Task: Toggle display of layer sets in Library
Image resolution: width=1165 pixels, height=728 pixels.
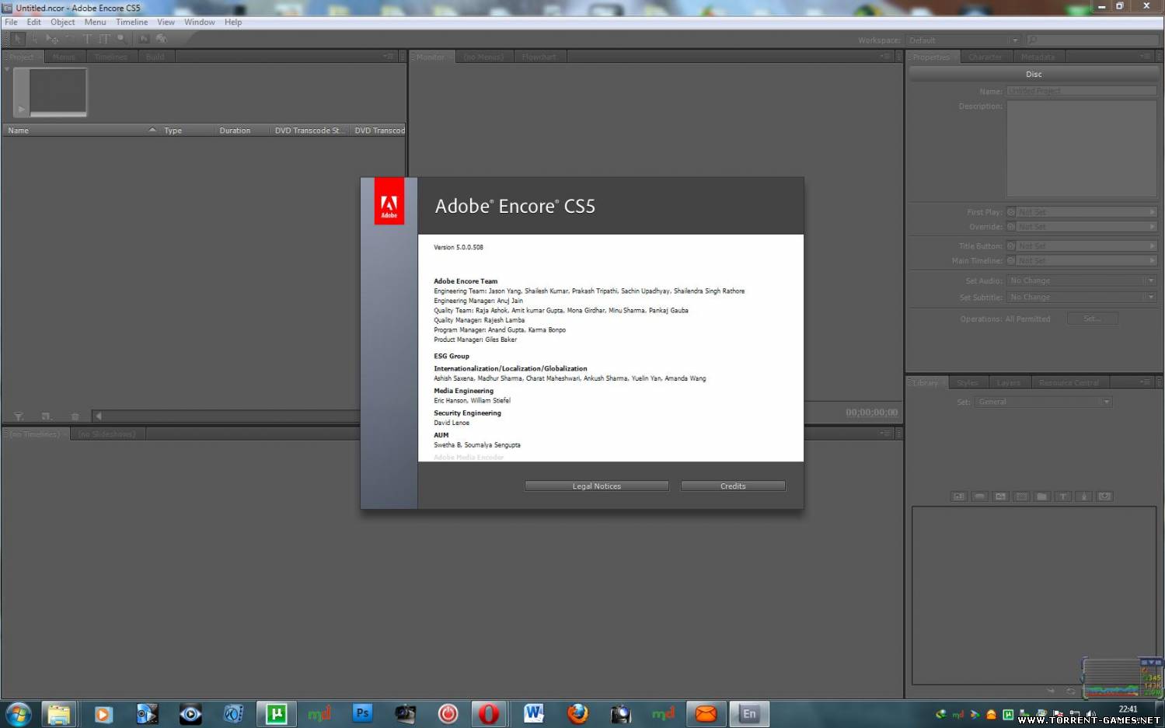Action: (1022, 496)
